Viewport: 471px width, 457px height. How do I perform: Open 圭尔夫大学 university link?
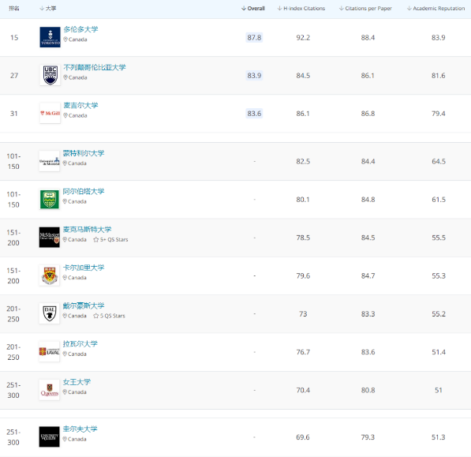pyautogui.click(x=80, y=429)
